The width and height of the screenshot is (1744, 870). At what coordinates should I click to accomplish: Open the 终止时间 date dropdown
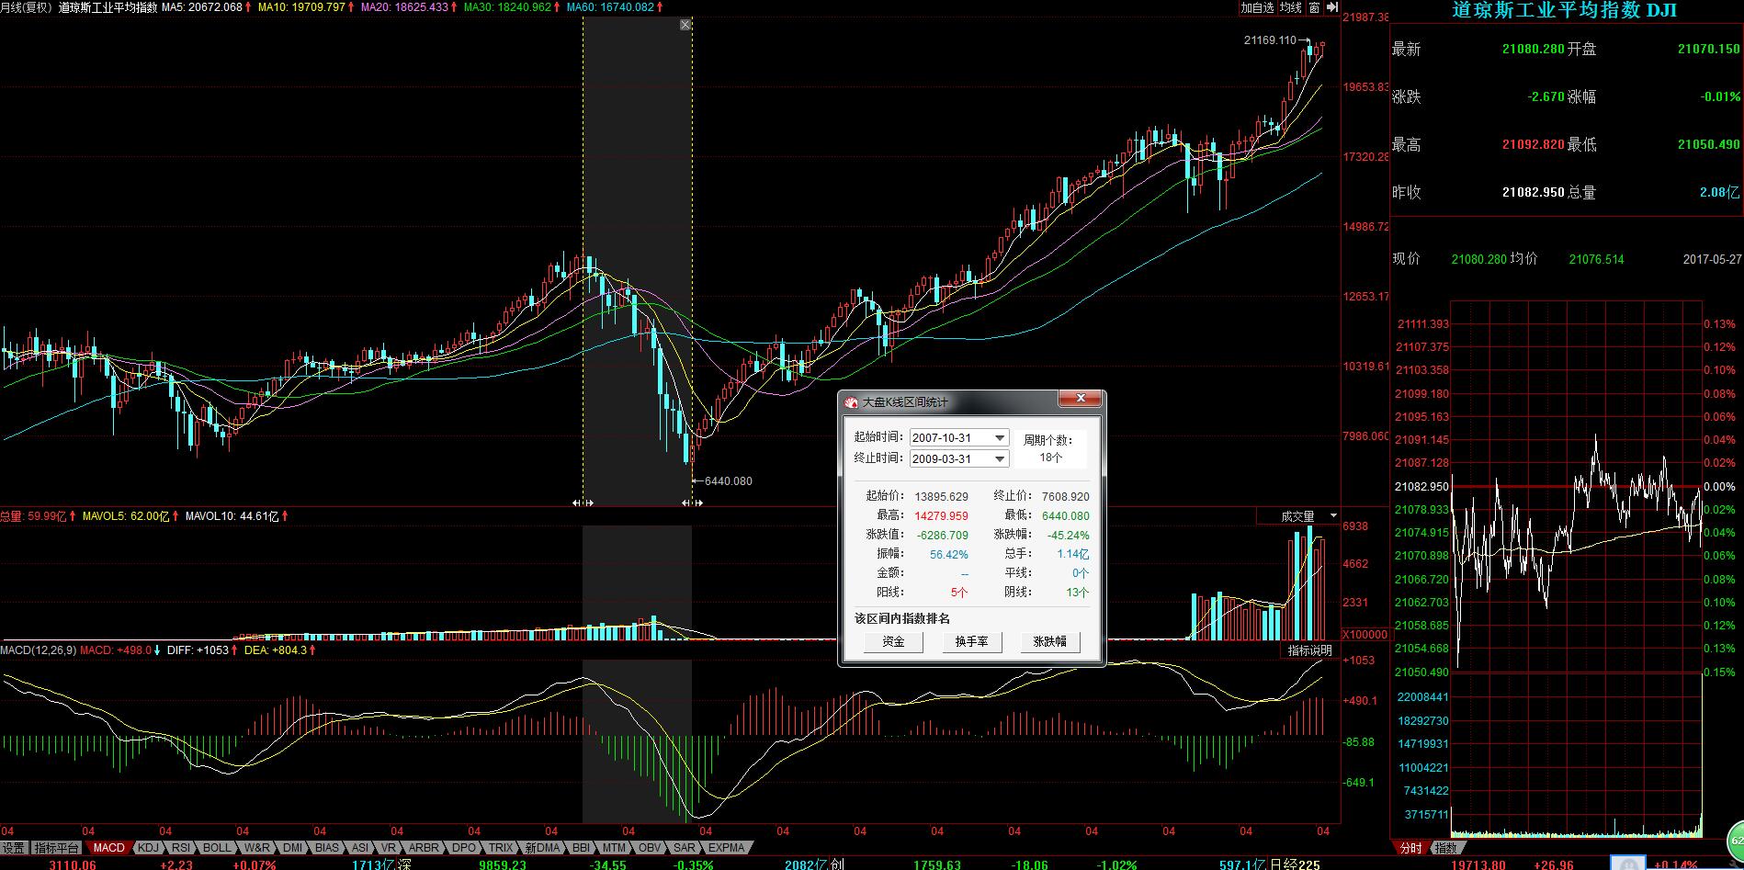(x=1001, y=458)
